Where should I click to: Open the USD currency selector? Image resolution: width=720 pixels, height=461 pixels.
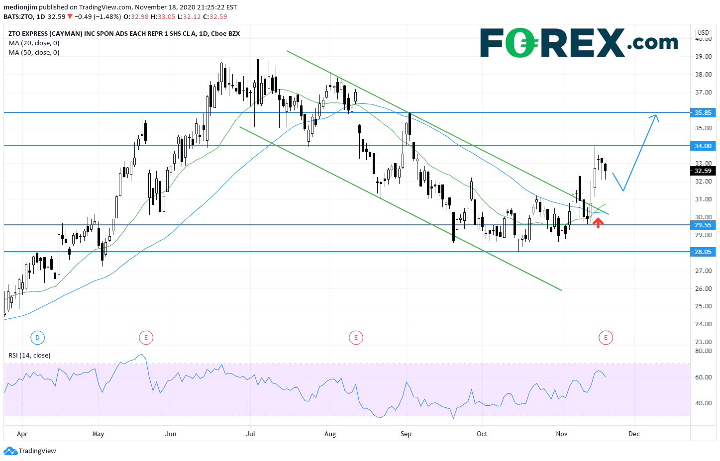(703, 33)
